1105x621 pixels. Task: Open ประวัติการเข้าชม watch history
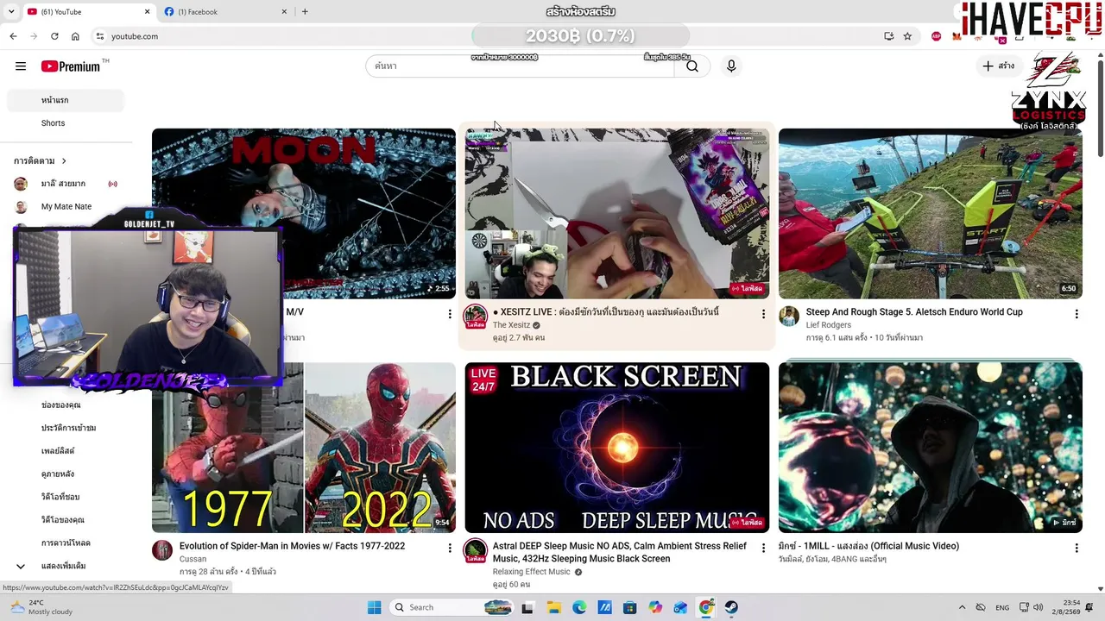tap(68, 428)
